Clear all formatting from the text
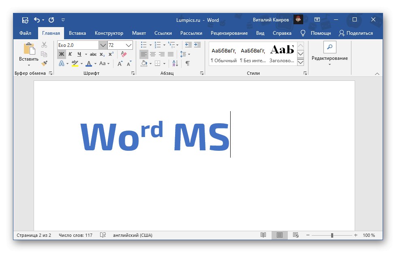 123,54
